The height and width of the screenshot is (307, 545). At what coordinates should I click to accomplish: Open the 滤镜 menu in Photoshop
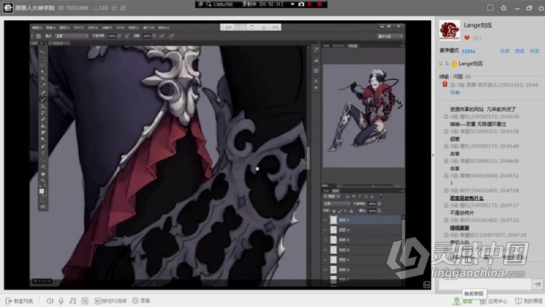107,28
